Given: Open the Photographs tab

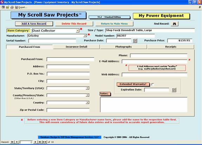Looking at the screenshot, I should click(123, 47).
